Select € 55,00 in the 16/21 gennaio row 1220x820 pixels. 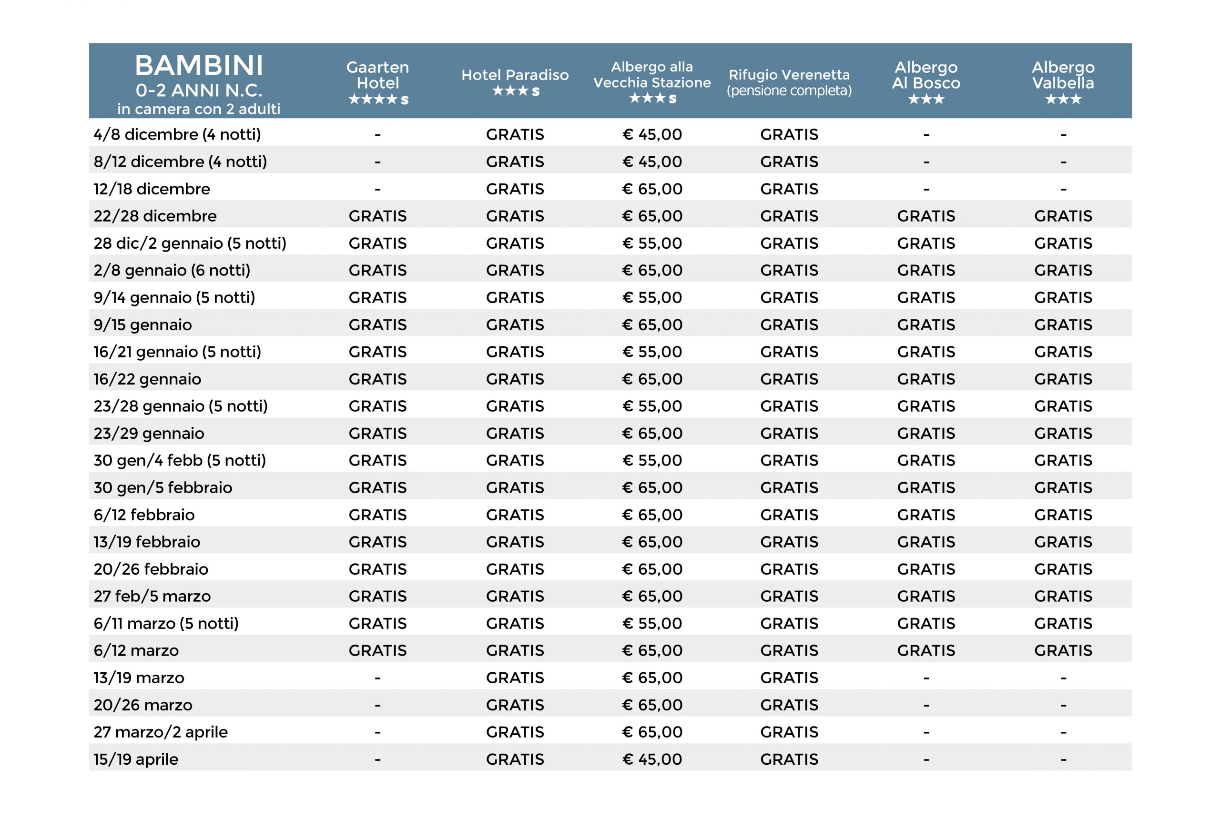point(652,352)
